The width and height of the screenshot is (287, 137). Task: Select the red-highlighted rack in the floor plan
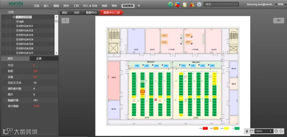143,91
